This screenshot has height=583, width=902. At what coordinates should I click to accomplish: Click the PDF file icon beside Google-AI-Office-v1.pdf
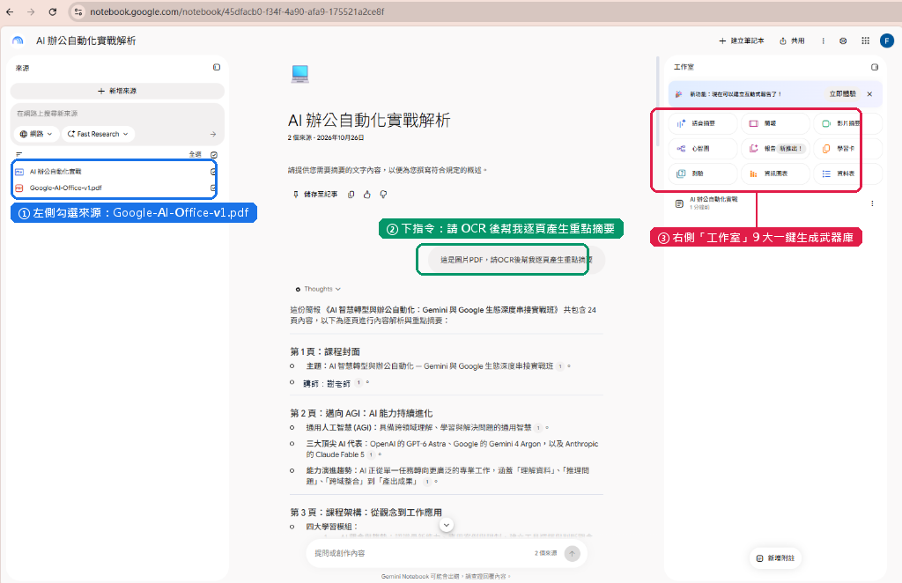(x=19, y=188)
